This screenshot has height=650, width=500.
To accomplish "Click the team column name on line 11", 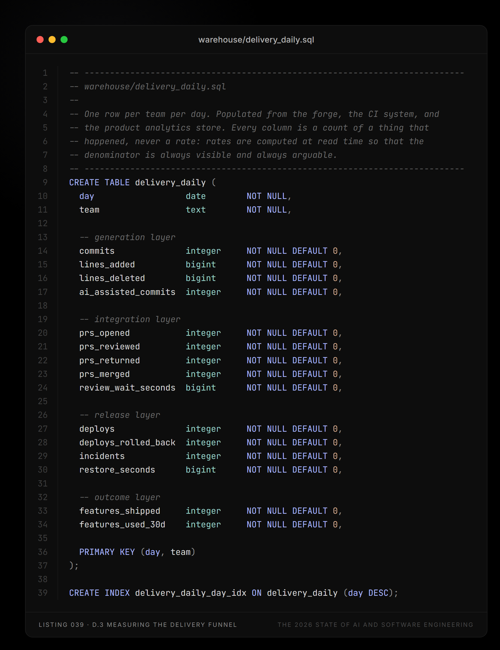I will click(x=89, y=210).
